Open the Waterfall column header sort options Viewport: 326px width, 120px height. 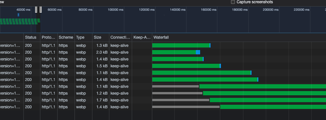[x=239, y=37]
